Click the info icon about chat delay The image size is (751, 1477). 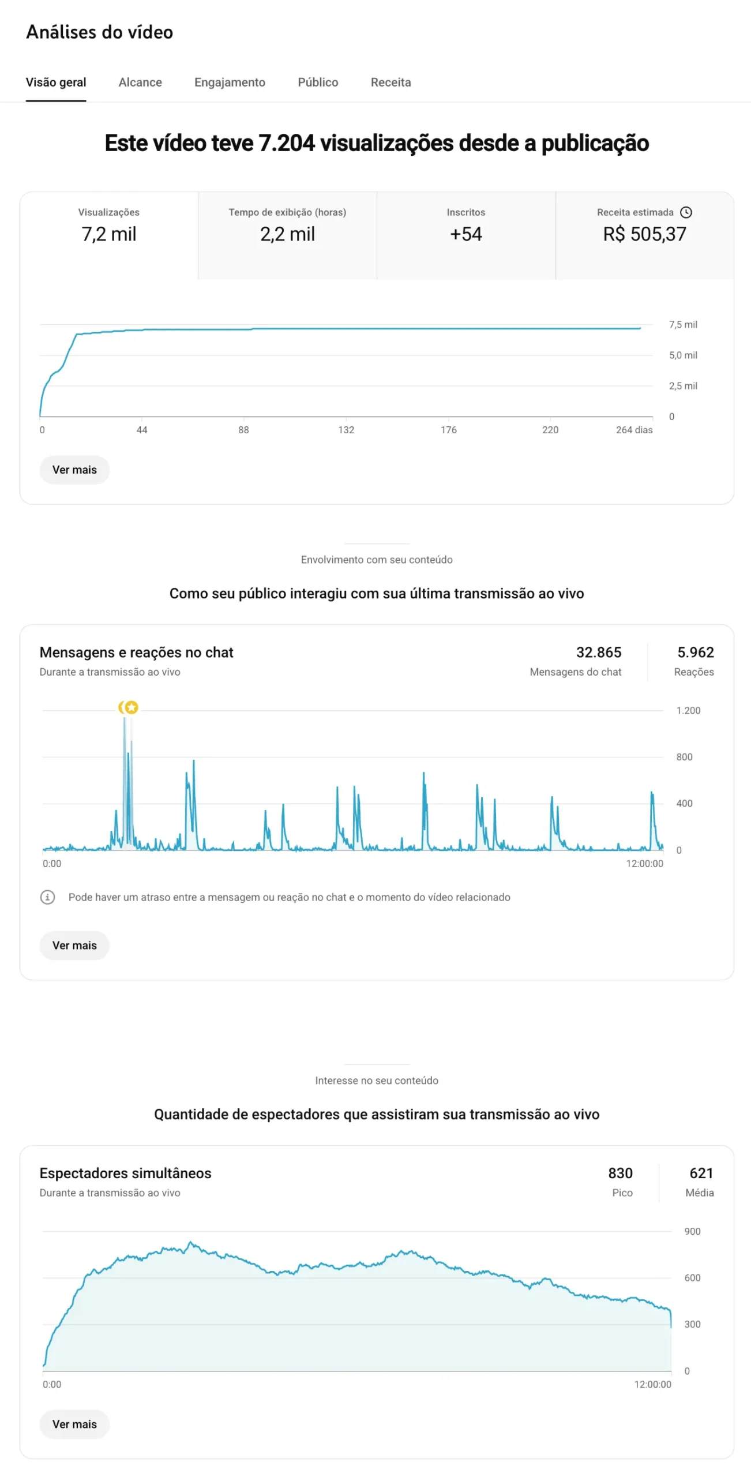coord(47,897)
